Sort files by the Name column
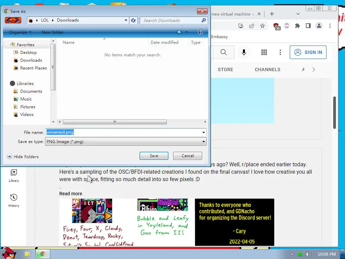The height and width of the screenshot is (259, 345). point(68,42)
